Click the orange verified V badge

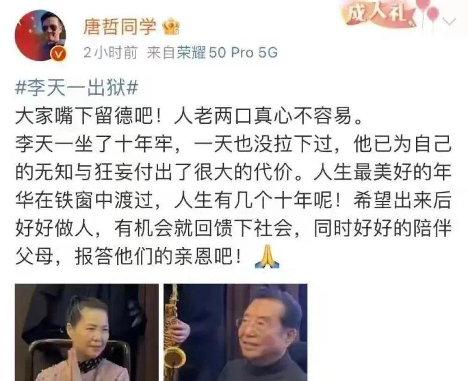59,55
